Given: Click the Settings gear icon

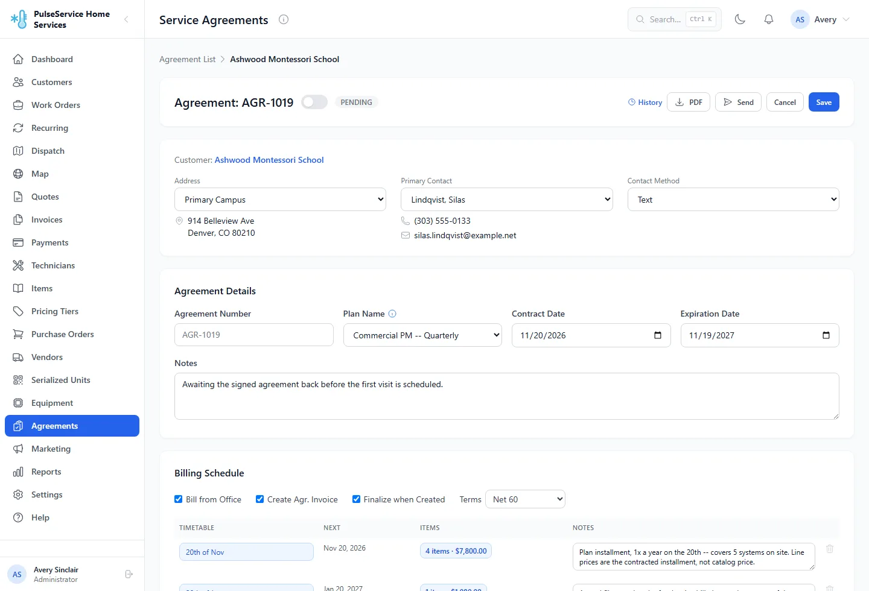Looking at the screenshot, I should [x=18, y=495].
